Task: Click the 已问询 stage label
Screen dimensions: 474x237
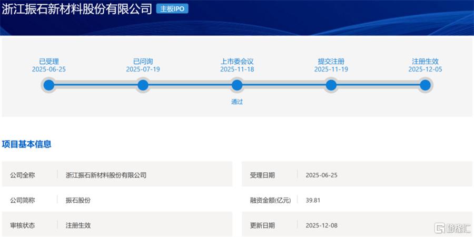Action: coord(143,62)
